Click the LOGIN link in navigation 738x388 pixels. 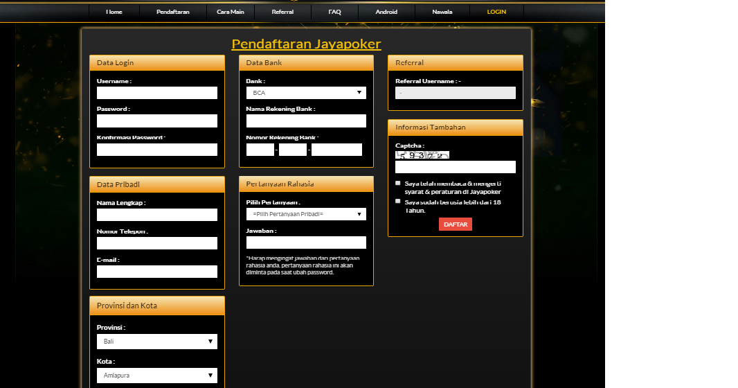pos(496,12)
